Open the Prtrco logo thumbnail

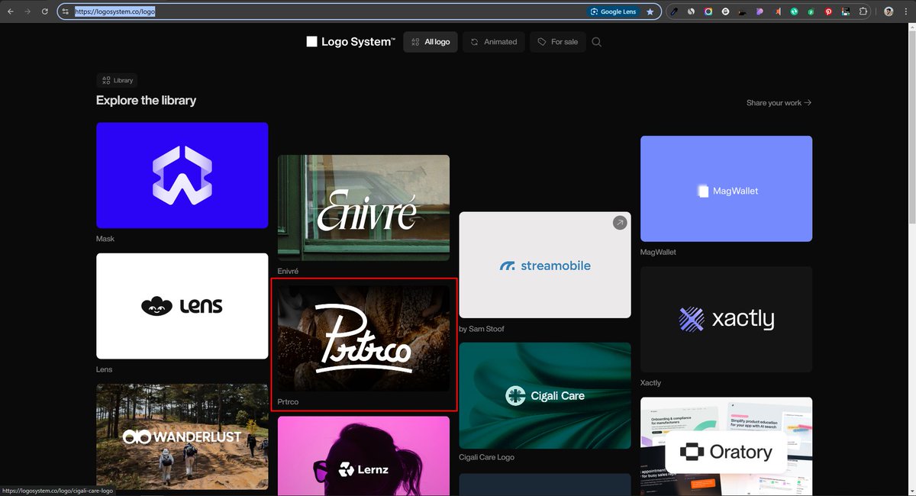coord(363,338)
